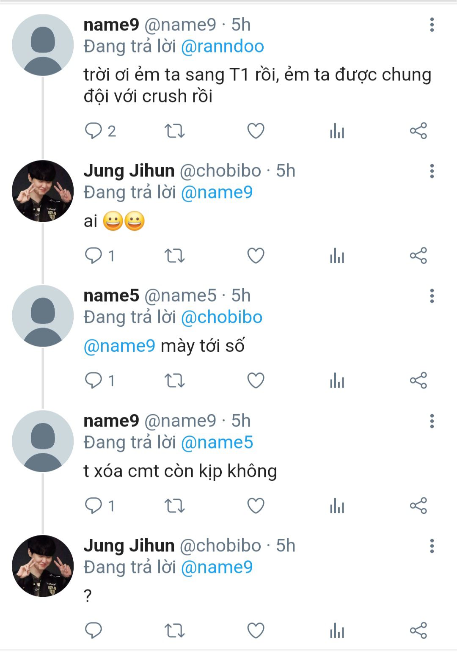This screenshot has width=457, height=653.
Task: Like name5's "mày tới số" tweet
Action: [256, 380]
